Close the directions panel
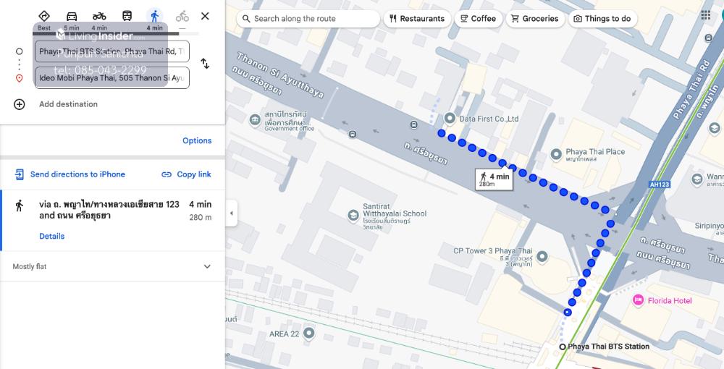Viewport: 724px width, 369px height. click(205, 16)
